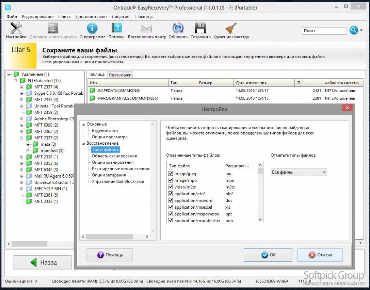Click the file type list scroll-down arrow

pyautogui.click(x=260, y=219)
